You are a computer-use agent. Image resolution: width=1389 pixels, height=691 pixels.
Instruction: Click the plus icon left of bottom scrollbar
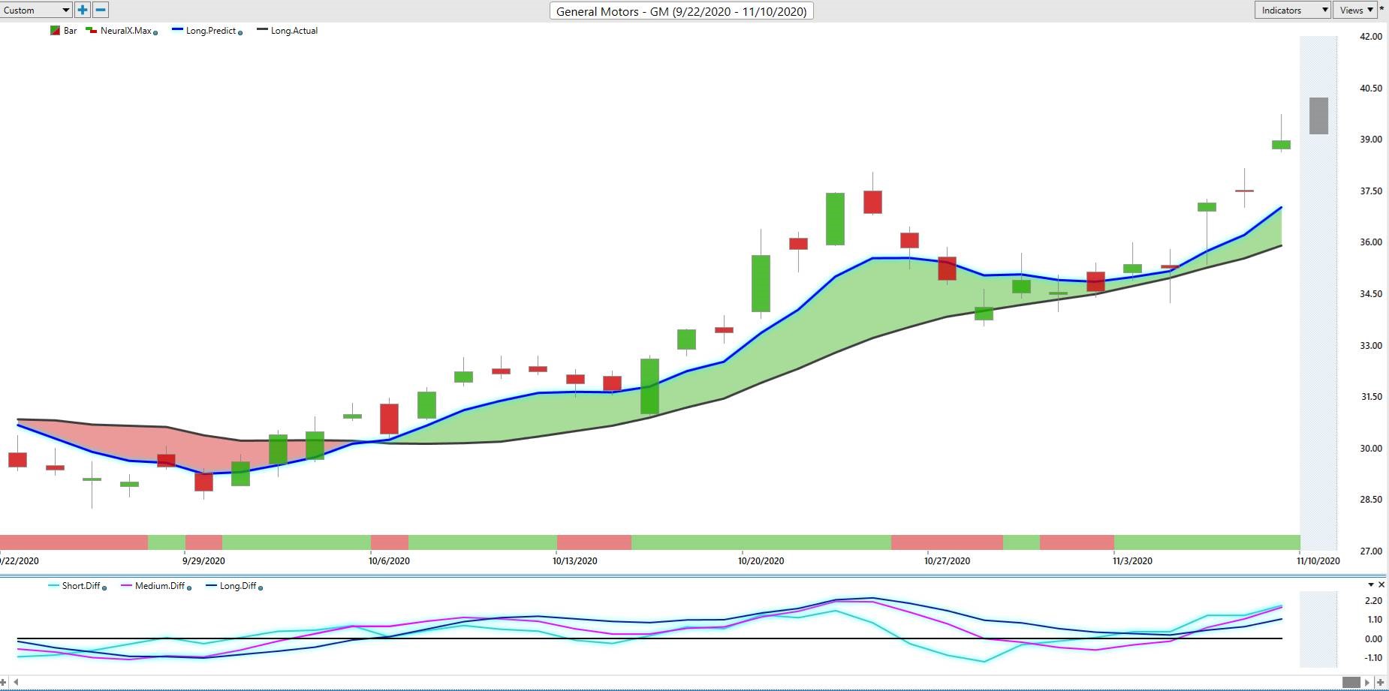(4, 682)
